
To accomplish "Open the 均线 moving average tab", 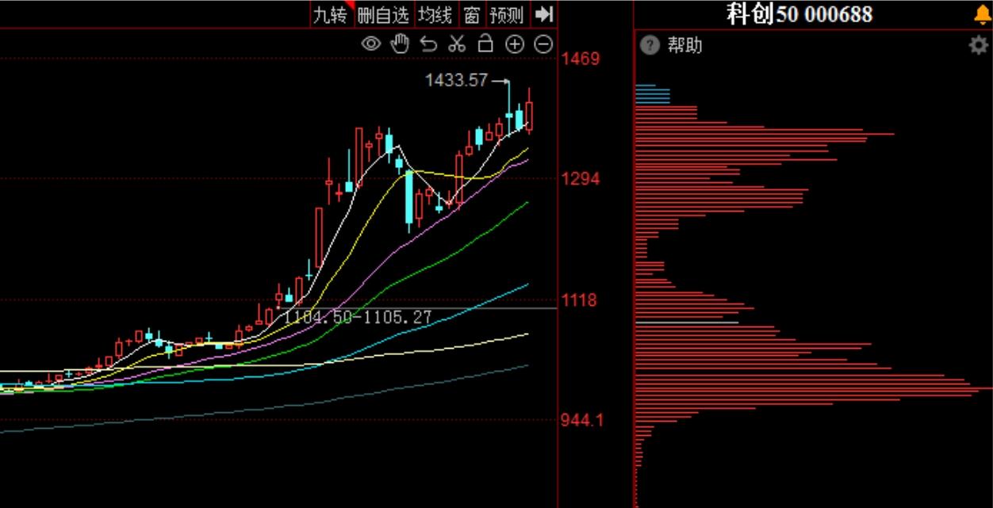I will tap(435, 14).
